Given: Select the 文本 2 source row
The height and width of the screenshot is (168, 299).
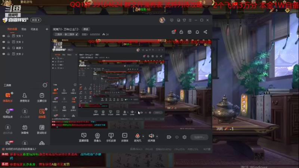Looking at the screenshot, I should [x=25, y=54].
